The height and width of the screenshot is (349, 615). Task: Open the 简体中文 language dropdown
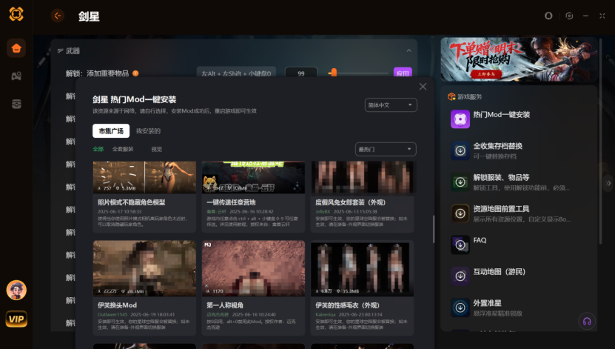[391, 105]
